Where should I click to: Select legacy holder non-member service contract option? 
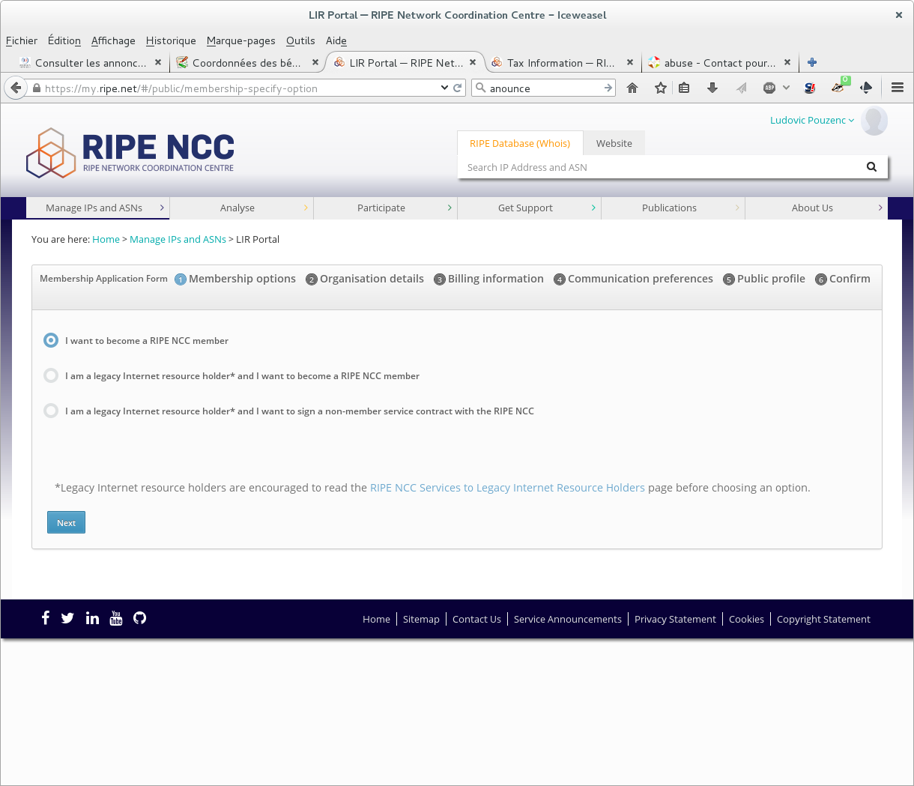51,411
